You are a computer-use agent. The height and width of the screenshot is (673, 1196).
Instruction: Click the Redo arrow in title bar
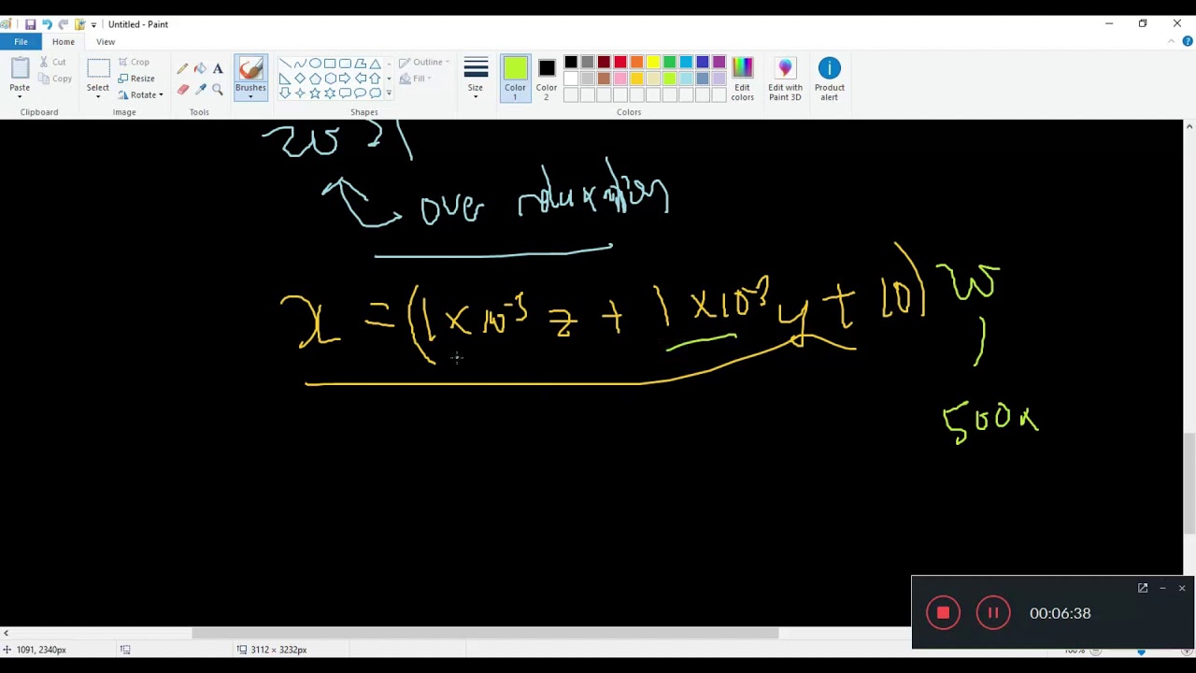(64, 24)
